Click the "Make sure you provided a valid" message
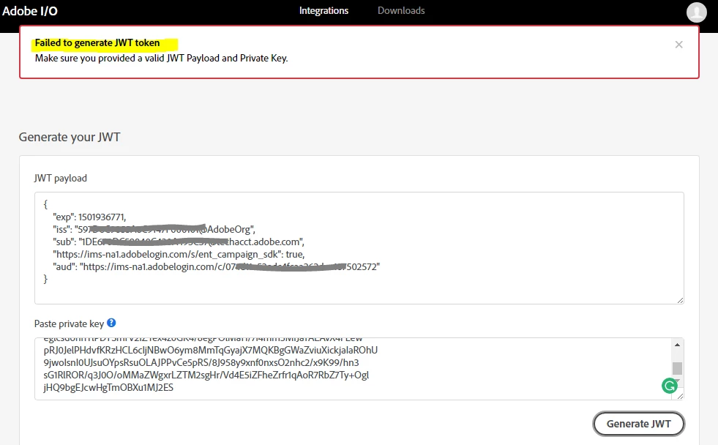718x445 pixels. coord(161,58)
